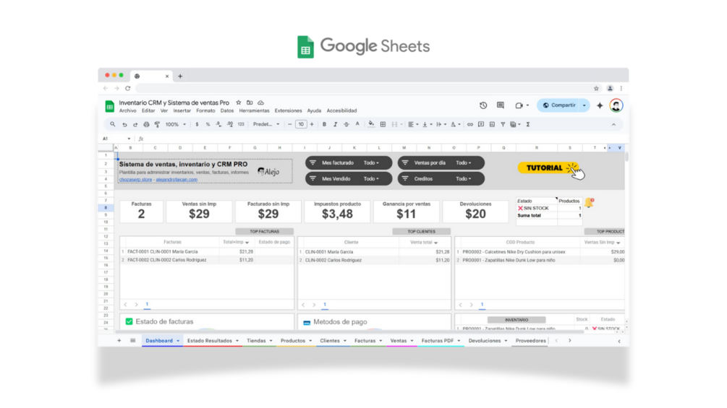This screenshot has height=408, width=727.
Task: Open the all sheets list
Action: coord(132,341)
